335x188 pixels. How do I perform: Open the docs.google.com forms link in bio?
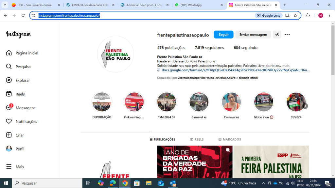[x=235, y=70]
